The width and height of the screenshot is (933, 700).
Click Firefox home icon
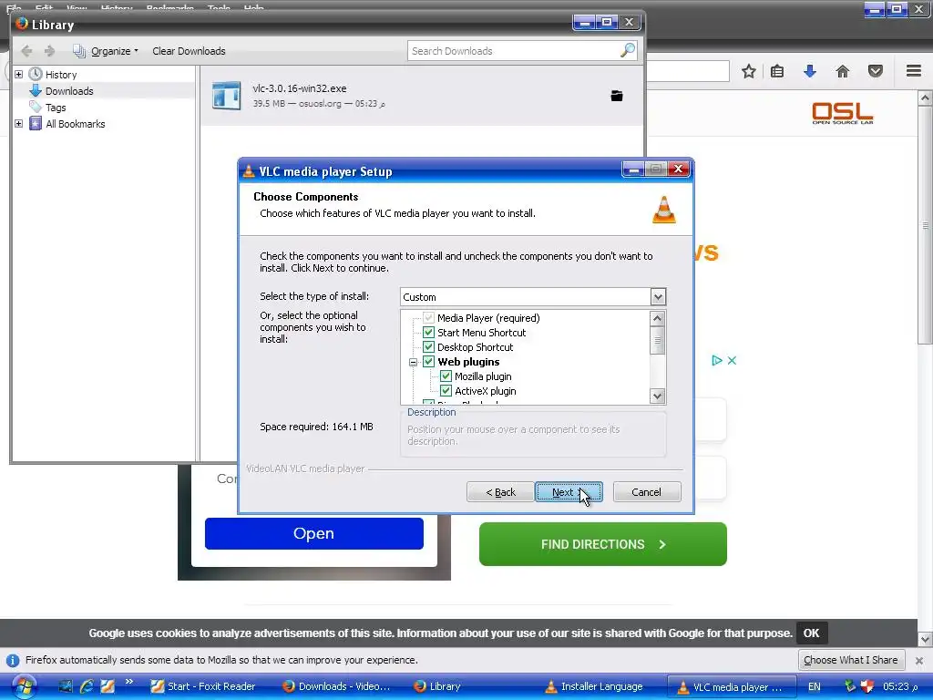click(x=843, y=71)
